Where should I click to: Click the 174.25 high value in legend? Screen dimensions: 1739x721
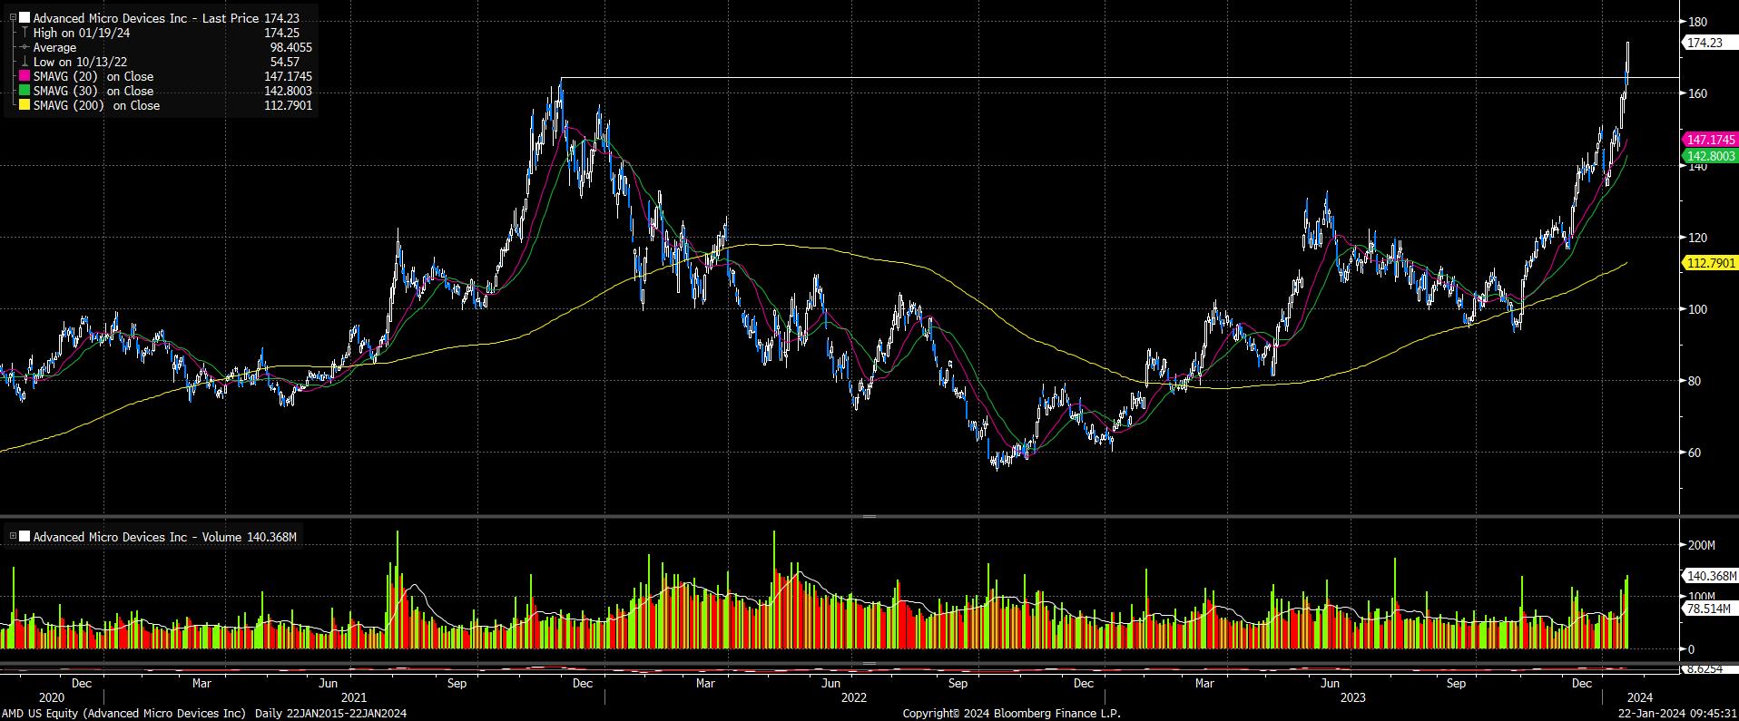tap(281, 33)
